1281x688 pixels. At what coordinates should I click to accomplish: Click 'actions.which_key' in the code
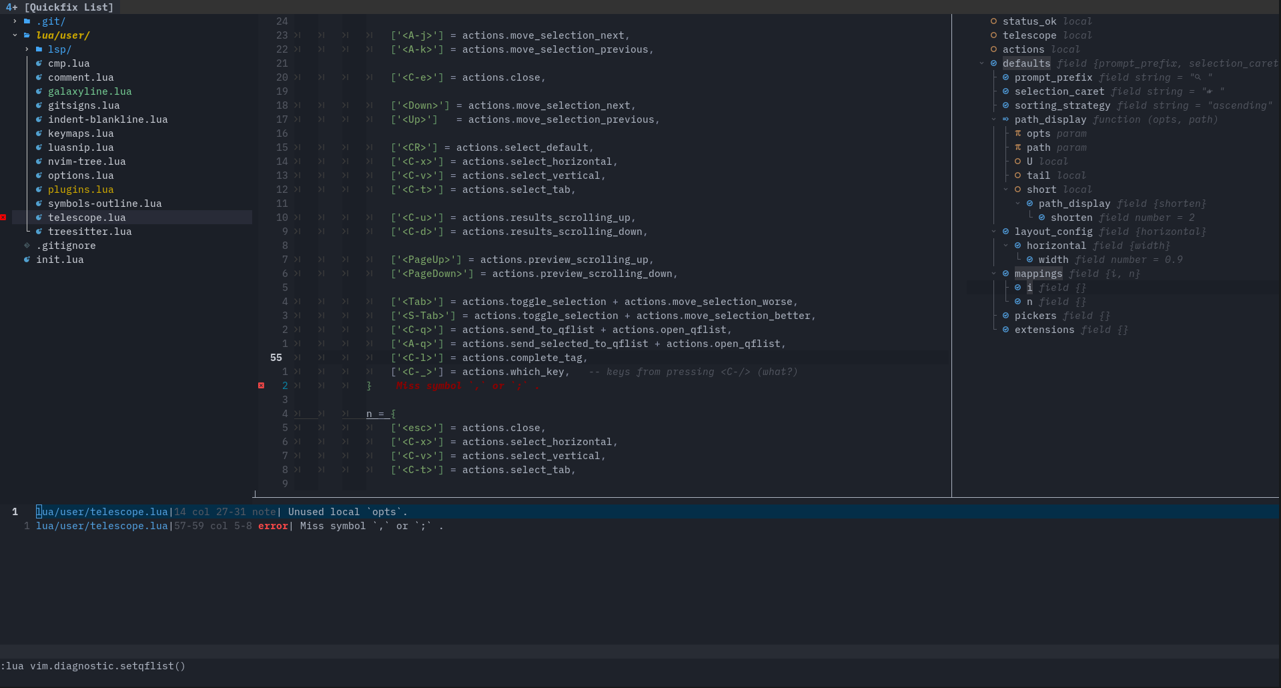coord(513,372)
